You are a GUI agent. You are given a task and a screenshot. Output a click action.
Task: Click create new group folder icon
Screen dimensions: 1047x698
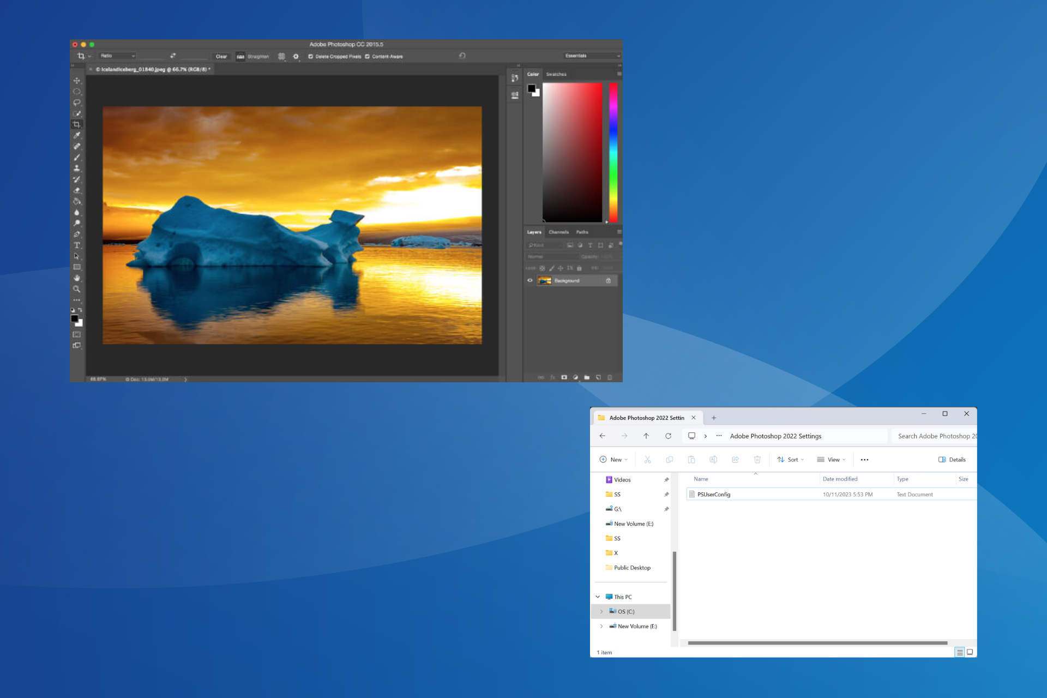[587, 377]
